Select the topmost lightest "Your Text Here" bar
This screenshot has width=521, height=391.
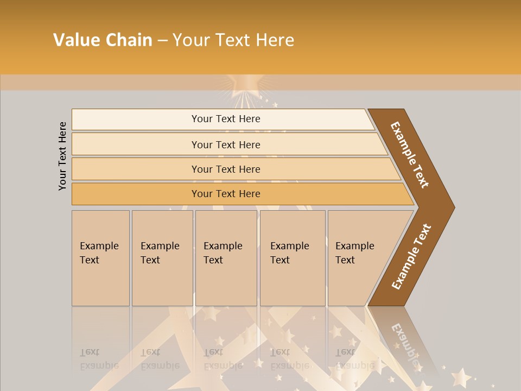click(225, 119)
